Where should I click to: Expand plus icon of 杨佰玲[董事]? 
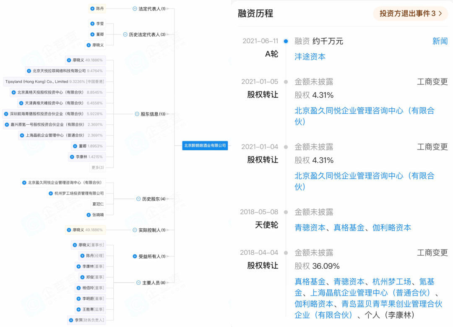[78, 288]
